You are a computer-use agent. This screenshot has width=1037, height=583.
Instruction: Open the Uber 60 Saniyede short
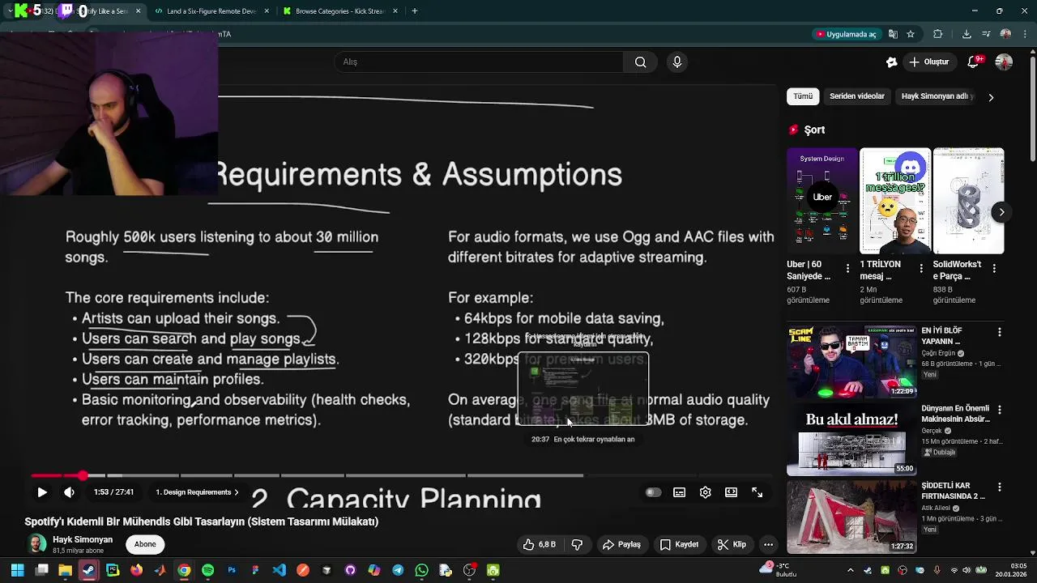click(x=821, y=201)
